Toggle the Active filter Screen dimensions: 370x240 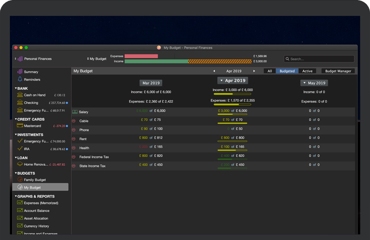[x=307, y=71]
